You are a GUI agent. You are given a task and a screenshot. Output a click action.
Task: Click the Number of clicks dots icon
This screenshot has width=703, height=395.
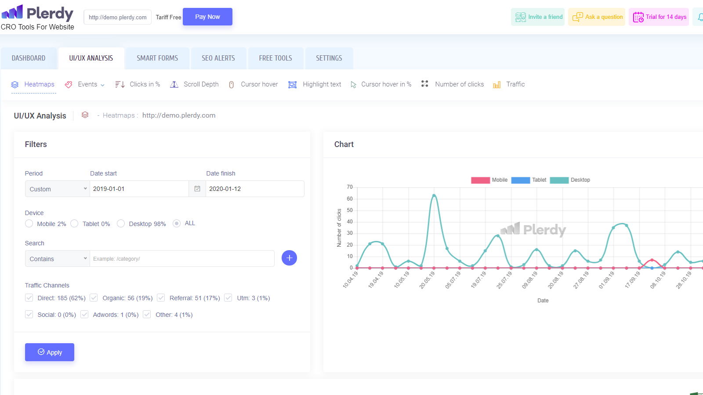tap(424, 84)
